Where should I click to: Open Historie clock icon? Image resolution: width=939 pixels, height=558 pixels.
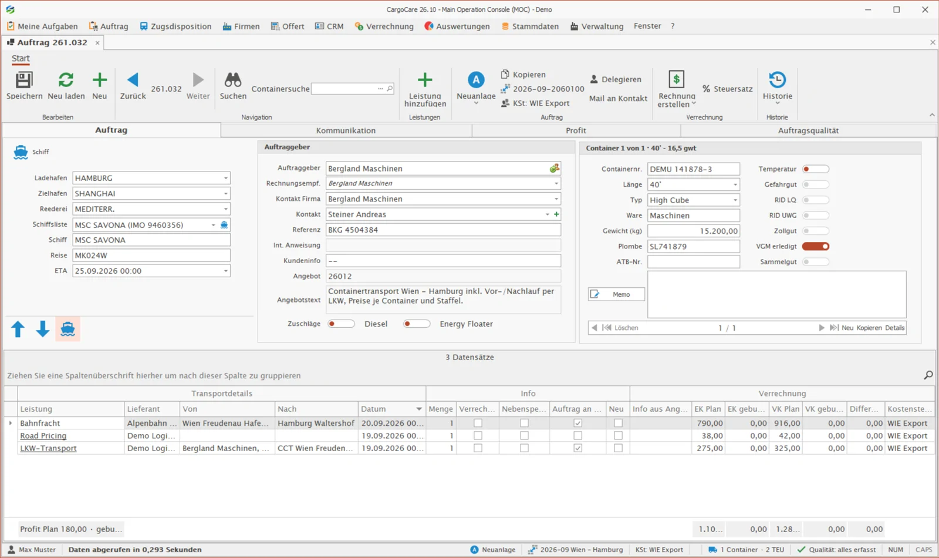point(778,80)
